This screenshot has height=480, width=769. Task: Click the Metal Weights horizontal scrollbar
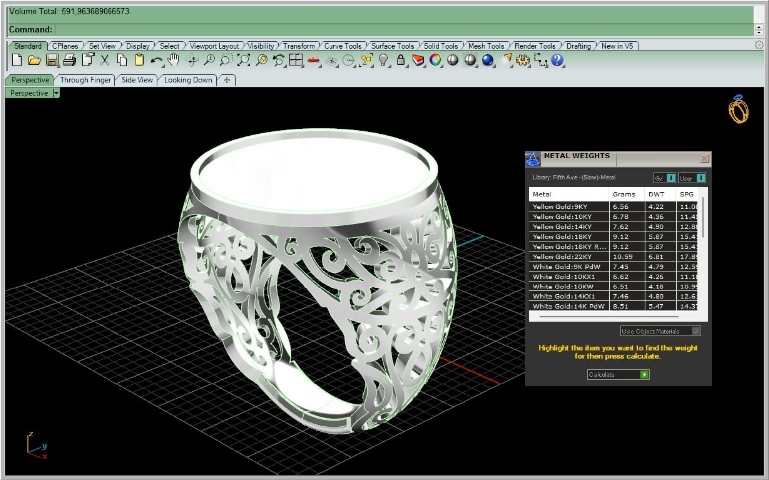608,316
